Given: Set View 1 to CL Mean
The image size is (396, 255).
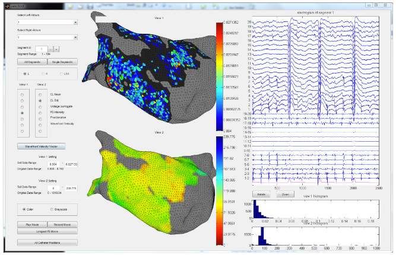Looking at the screenshot, I should [23, 94].
